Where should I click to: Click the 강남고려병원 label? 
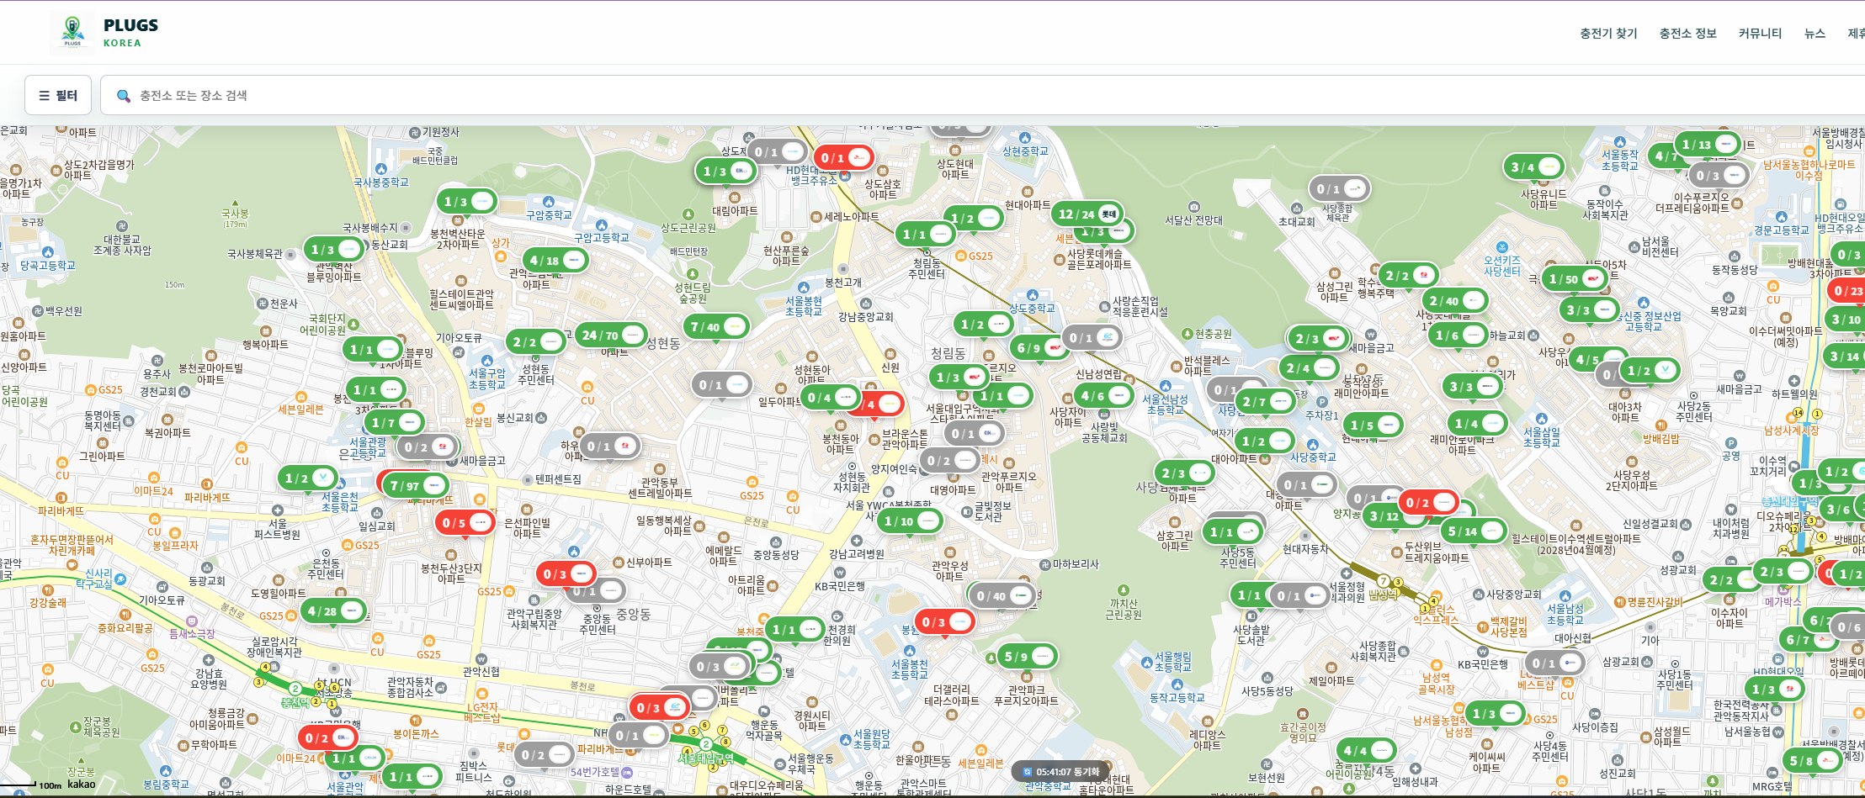click(x=857, y=554)
